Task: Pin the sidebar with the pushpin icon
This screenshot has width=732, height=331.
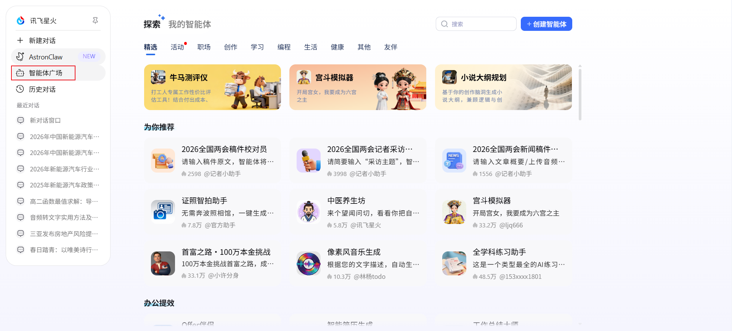Action: (x=95, y=20)
